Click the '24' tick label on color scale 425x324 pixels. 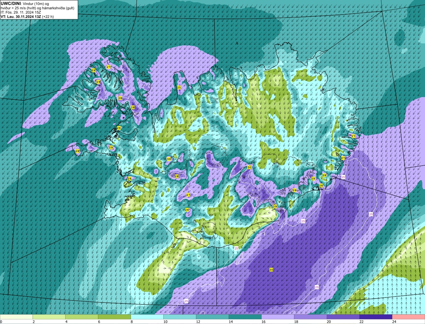394,321
